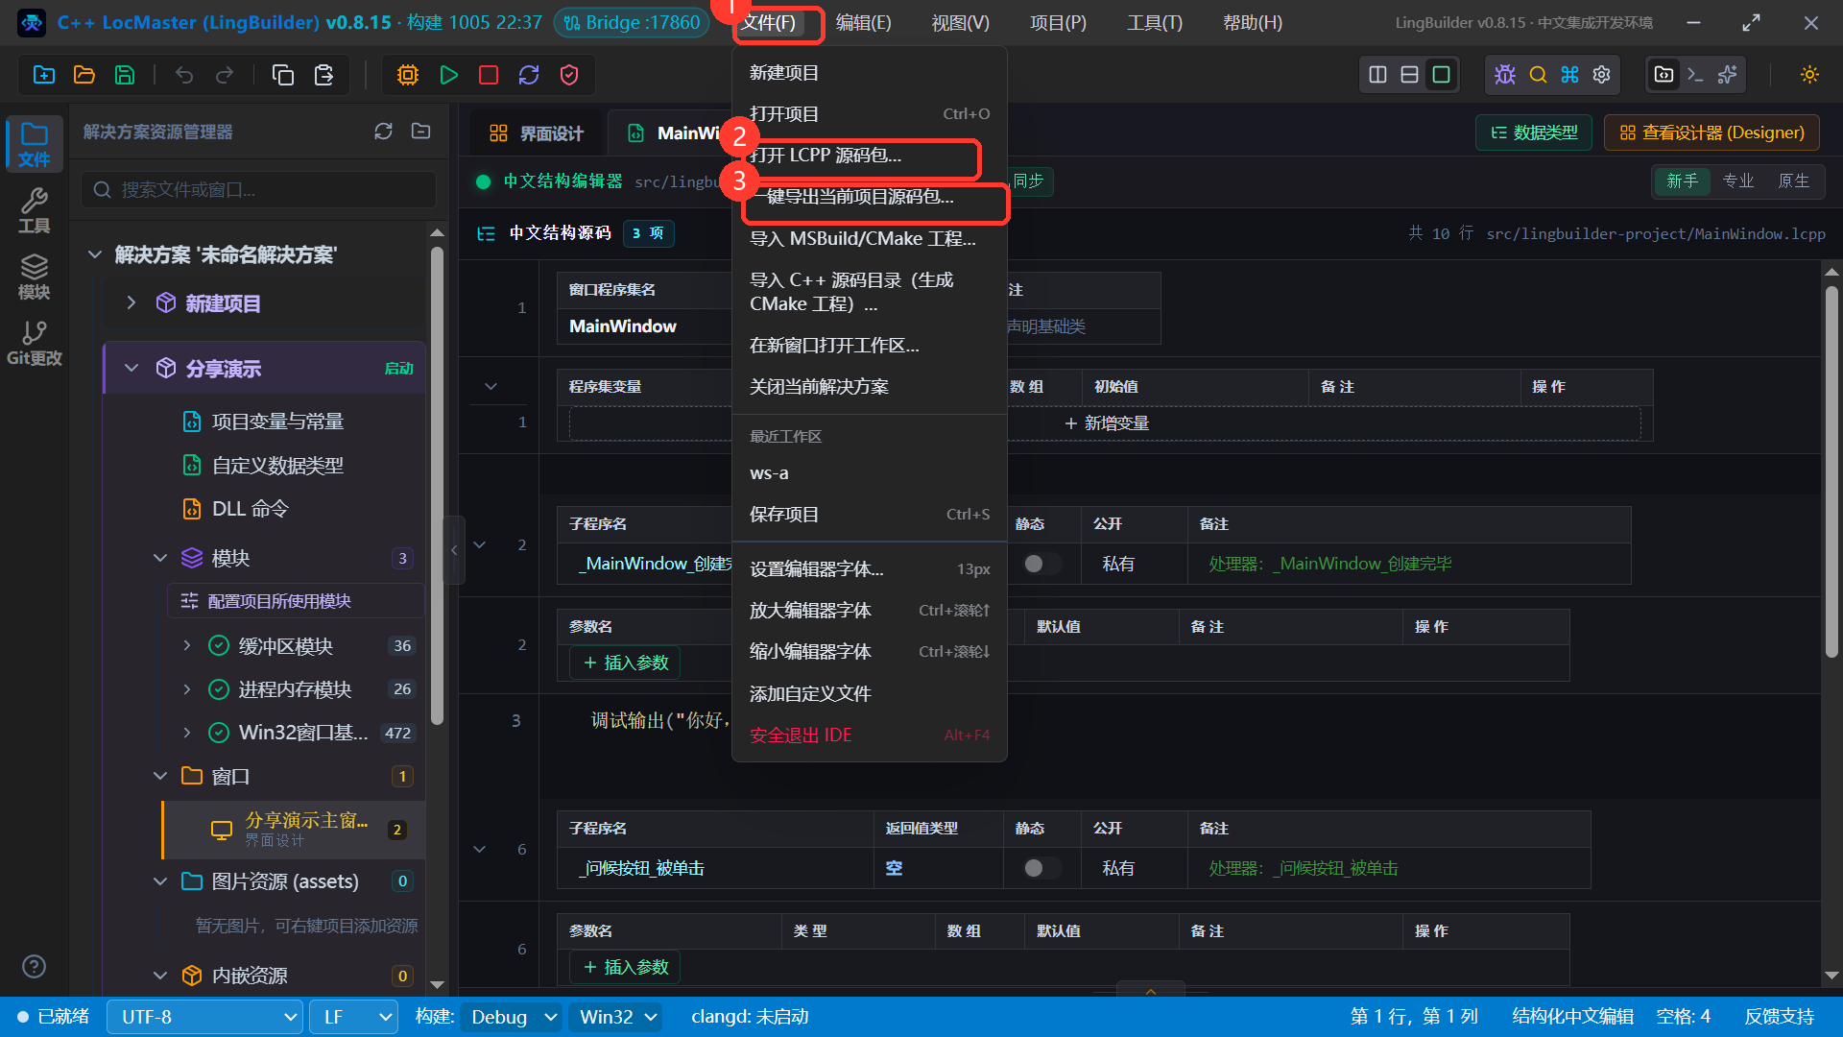Focus the 搜索文件或窗口 search field
Screen dimensions: 1843x1037
pos(259,190)
